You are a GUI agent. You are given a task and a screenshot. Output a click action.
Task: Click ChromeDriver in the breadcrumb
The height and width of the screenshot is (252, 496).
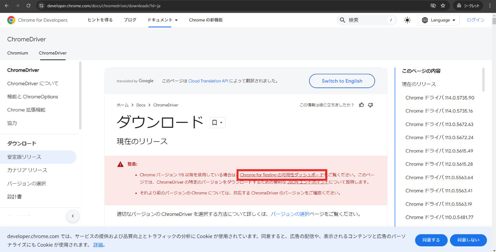point(166,105)
